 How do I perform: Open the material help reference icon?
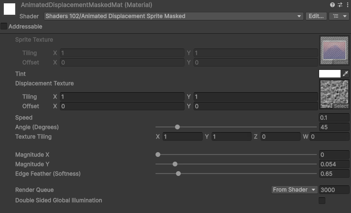click(332, 5)
